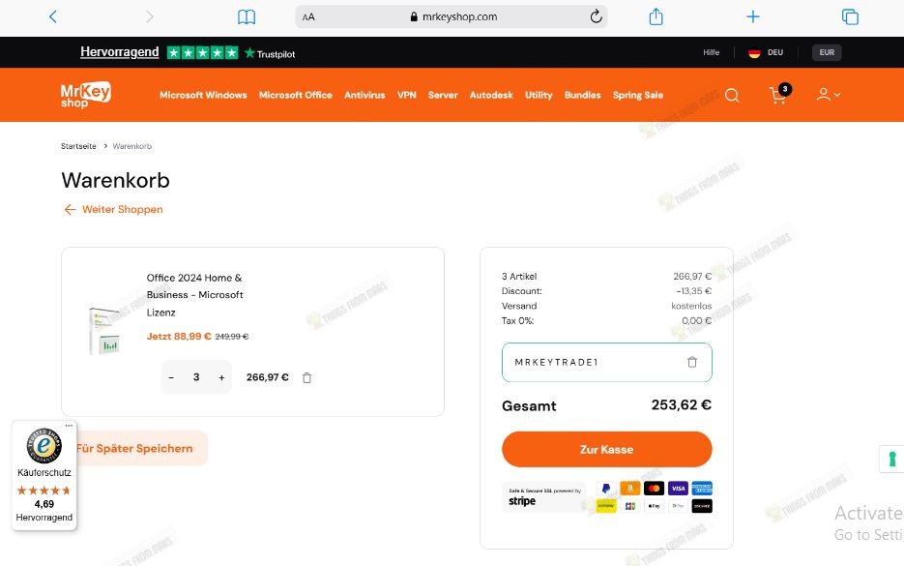
Task: Click the Warenkorb breadcrumb
Action: pos(132,146)
